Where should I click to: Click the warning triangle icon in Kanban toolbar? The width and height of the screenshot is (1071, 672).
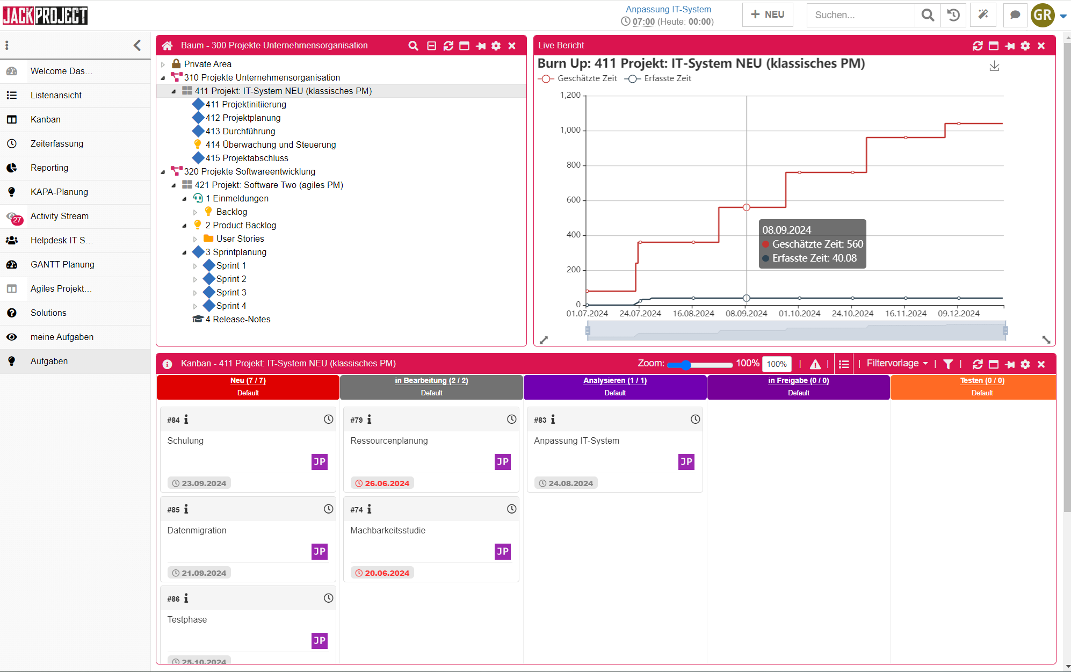(815, 364)
